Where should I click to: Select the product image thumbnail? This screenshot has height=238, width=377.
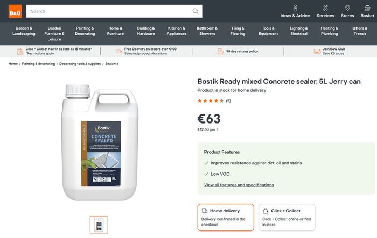[x=99, y=225]
